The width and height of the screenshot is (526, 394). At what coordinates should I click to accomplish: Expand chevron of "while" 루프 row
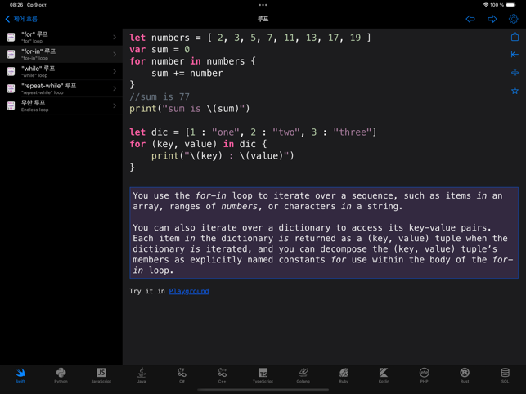pos(115,71)
